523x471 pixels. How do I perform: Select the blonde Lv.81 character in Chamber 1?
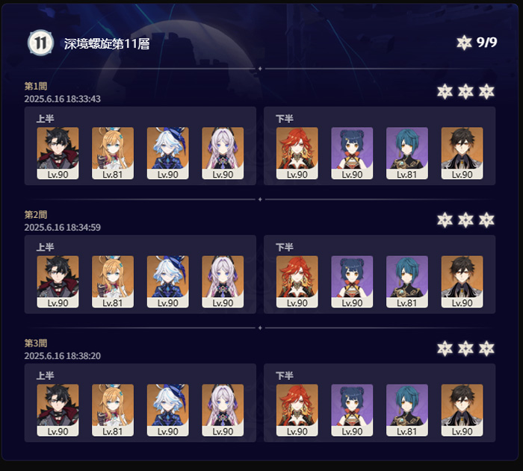coord(113,153)
